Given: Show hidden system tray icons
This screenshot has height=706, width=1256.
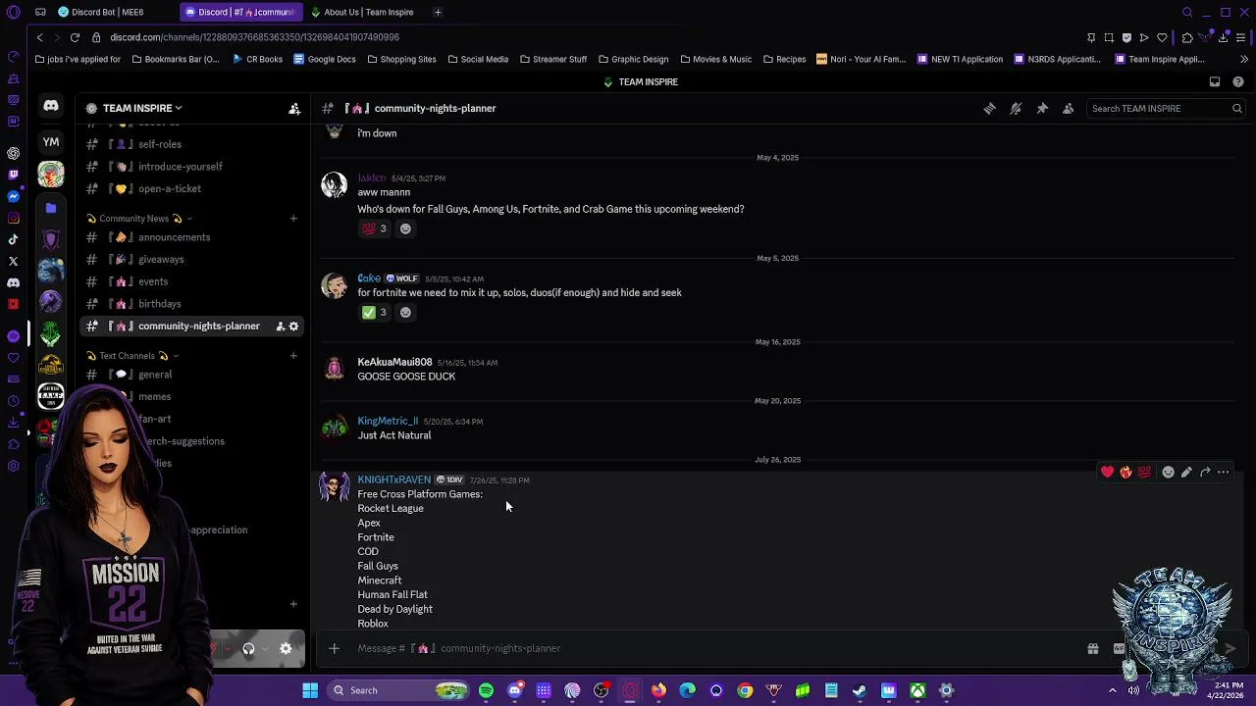Looking at the screenshot, I should [x=1112, y=690].
